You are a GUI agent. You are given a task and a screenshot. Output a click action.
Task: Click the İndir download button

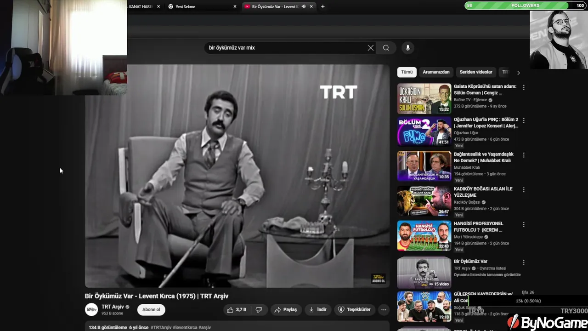pos(317,310)
